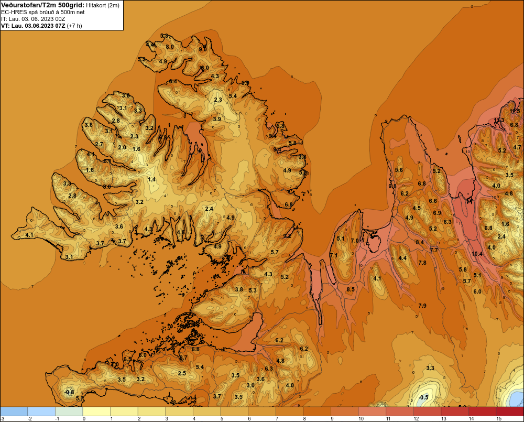Click the legend tick label '15'
Screen dimensions: 524x422
[499, 419]
